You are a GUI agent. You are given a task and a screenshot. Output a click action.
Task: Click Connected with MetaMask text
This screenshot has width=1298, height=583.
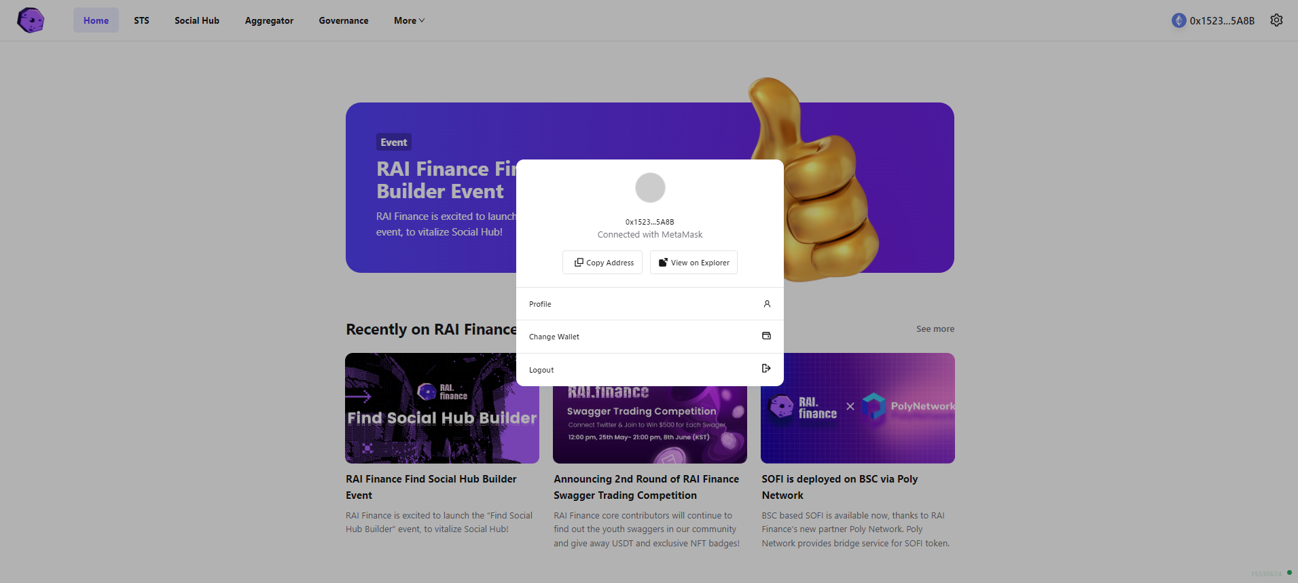pos(650,235)
